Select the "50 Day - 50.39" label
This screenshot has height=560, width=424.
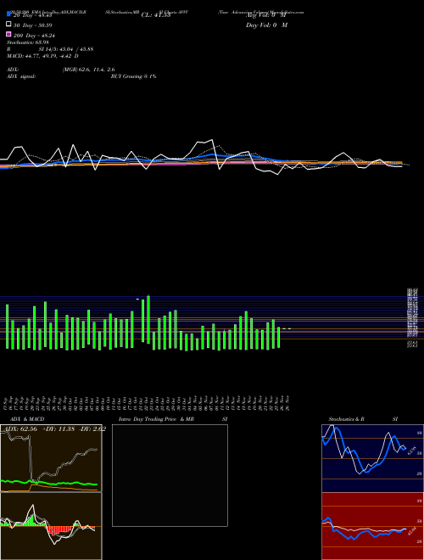[x=32, y=25]
